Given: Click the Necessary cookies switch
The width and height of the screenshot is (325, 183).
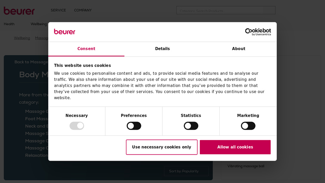Looking at the screenshot, I should (77, 126).
